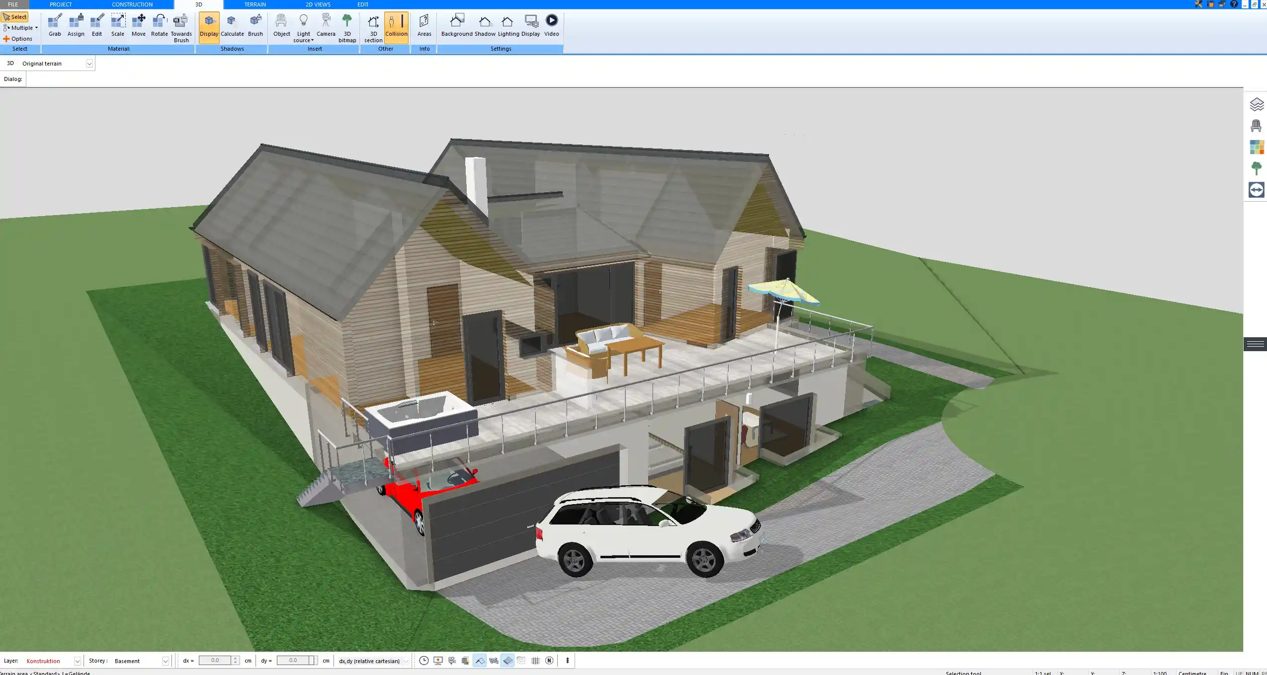Open the Storey Basement dropdown
This screenshot has height=675, width=1267.
(165, 661)
